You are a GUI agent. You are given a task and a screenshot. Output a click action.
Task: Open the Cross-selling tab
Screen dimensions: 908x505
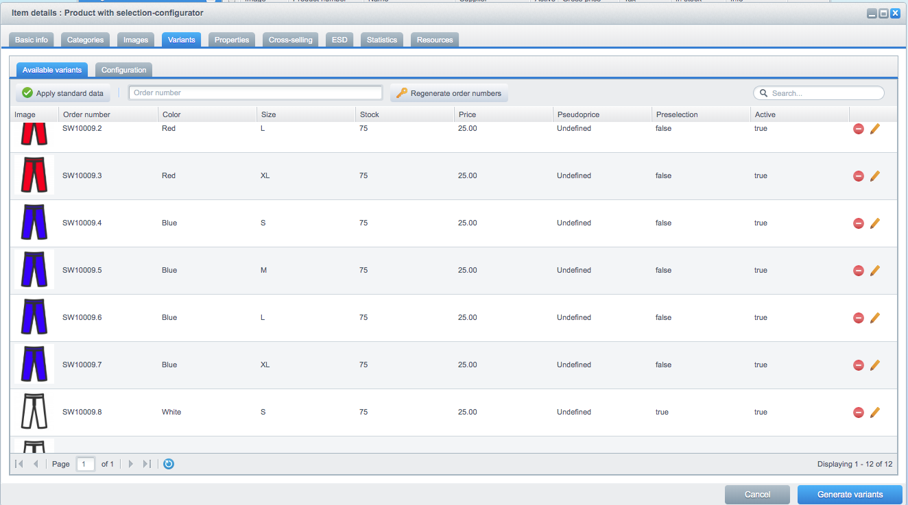point(291,40)
